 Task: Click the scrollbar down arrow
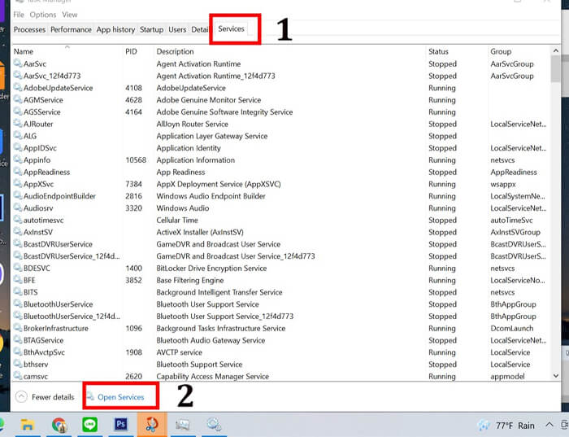[x=555, y=376]
